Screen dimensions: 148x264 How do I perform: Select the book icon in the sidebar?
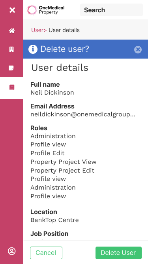pos(12,87)
